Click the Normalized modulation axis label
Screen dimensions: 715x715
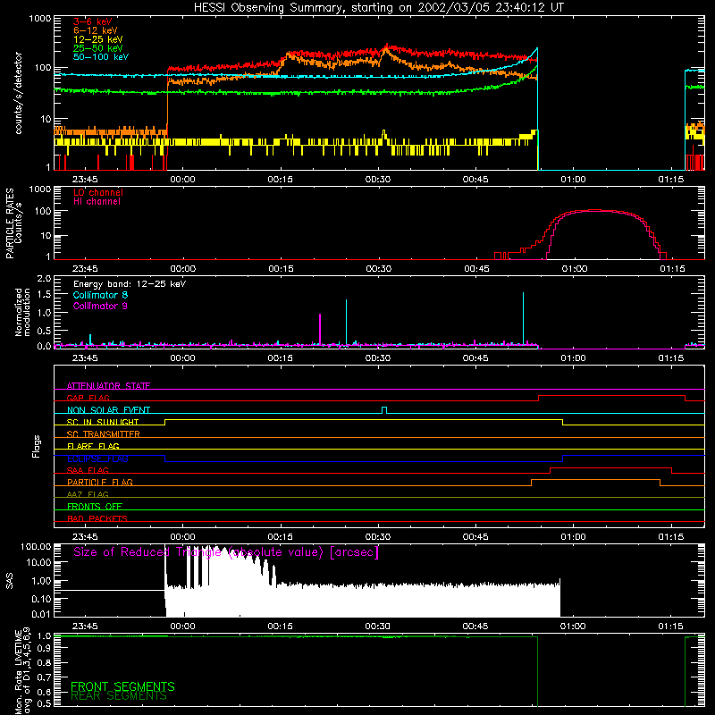(x=22, y=312)
